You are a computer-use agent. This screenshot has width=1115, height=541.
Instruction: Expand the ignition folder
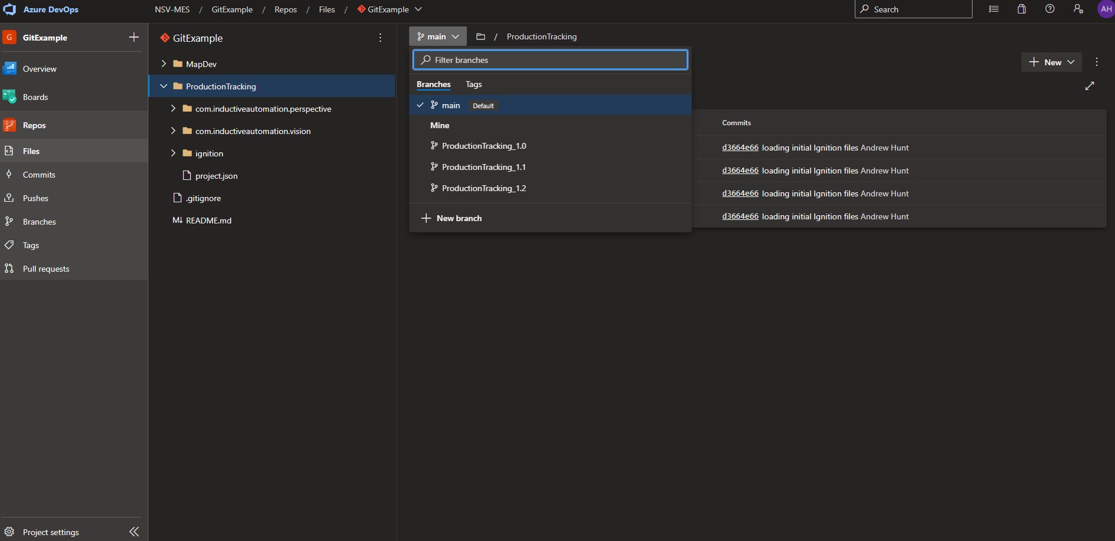coord(173,153)
